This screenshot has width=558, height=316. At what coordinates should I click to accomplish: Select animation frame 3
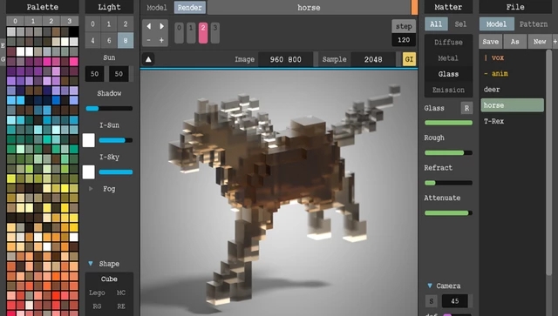[215, 33]
